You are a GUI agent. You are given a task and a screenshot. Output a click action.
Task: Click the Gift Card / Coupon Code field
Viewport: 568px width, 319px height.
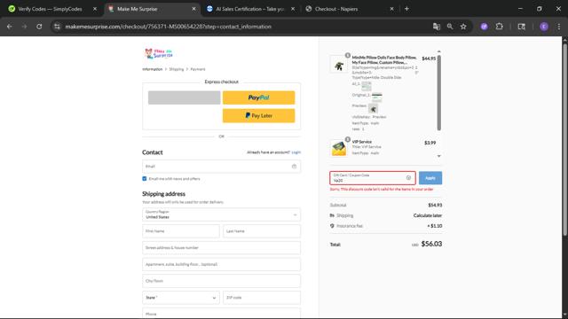[373, 178]
